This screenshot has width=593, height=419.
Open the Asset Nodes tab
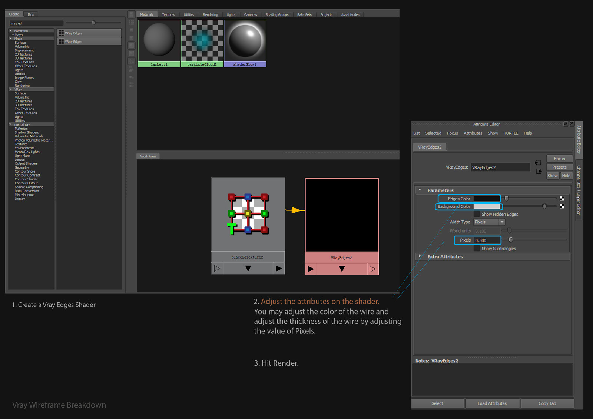click(x=350, y=14)
